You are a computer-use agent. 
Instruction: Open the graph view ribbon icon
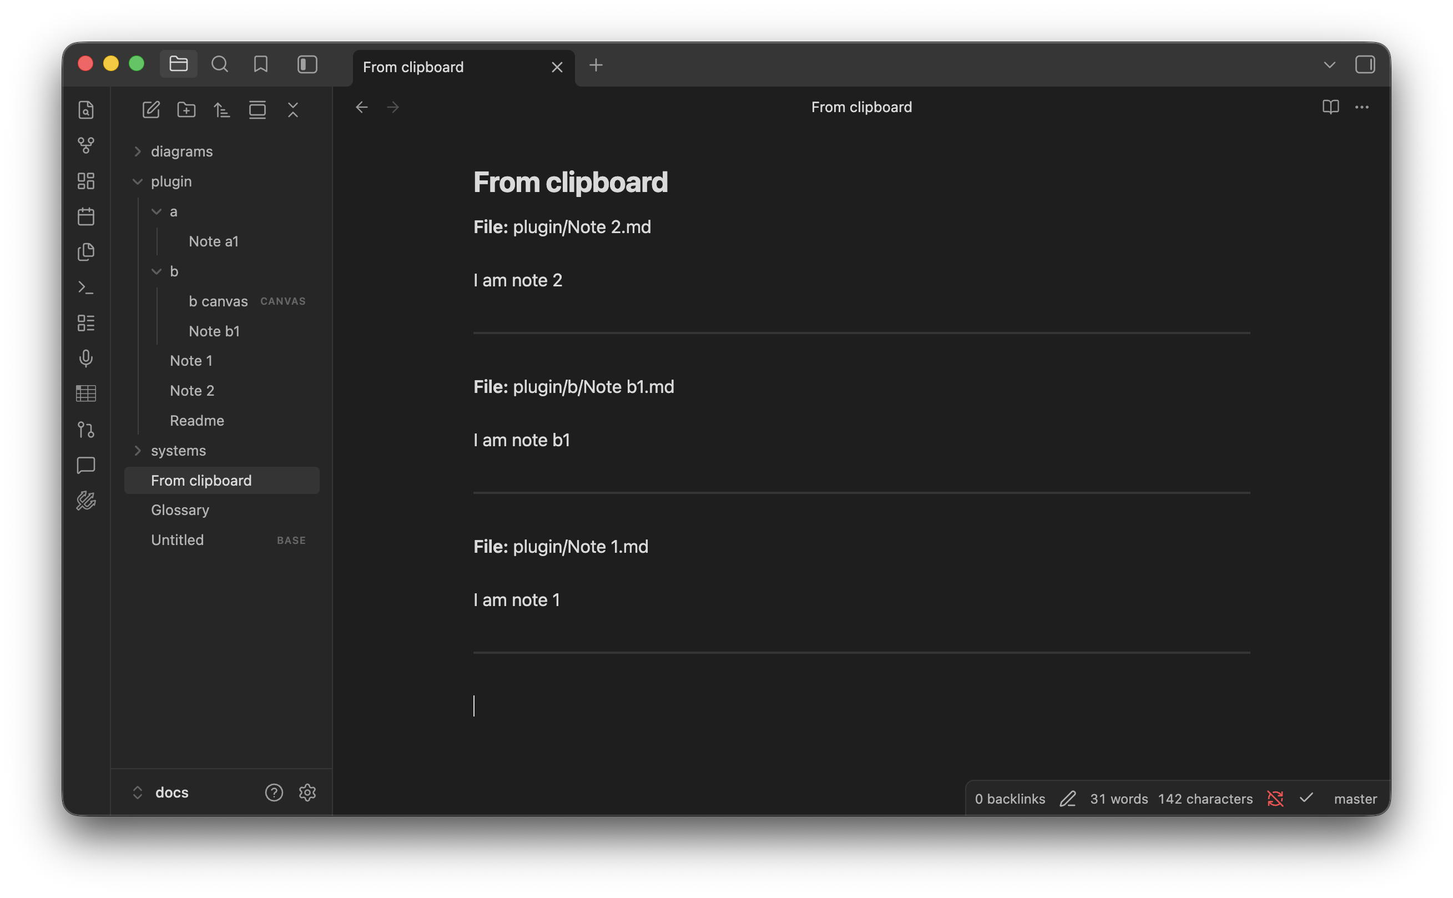(86, 145)
